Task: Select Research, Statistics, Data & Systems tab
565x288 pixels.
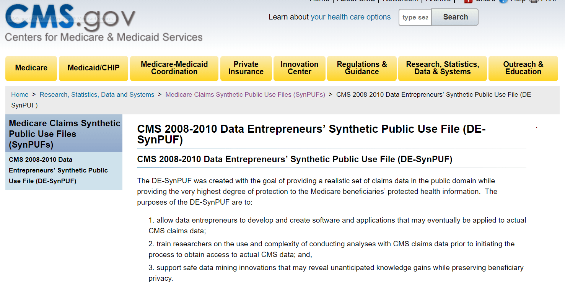Action: [x=443, y=68]
